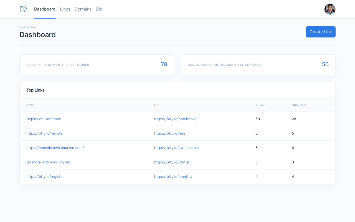This screenshot has width=355, height=222.
Task: Navigate to the Bio tab
Action: pyautogui.click(x=99, y=9)
